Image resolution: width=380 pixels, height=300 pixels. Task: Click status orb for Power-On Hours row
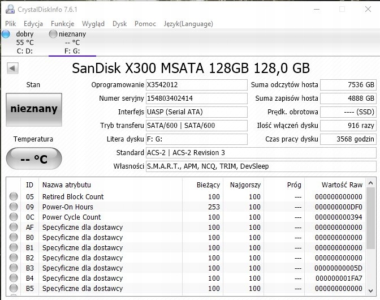[x=14, y=207]
